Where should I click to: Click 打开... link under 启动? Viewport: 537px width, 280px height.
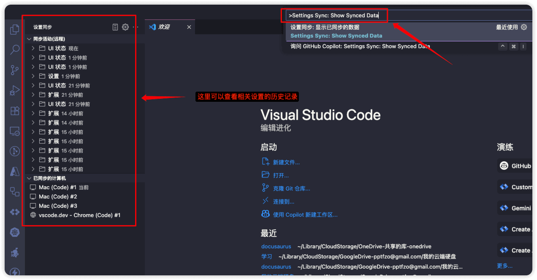coord(281,175)
